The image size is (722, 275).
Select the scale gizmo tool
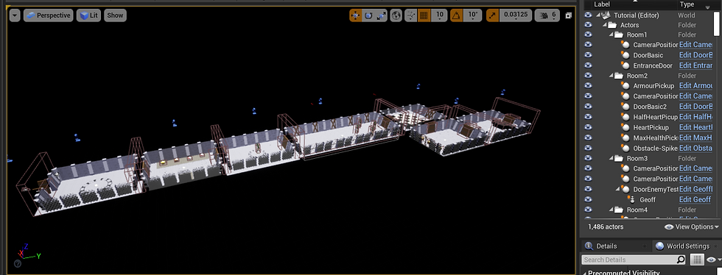[x=382, y=15]
